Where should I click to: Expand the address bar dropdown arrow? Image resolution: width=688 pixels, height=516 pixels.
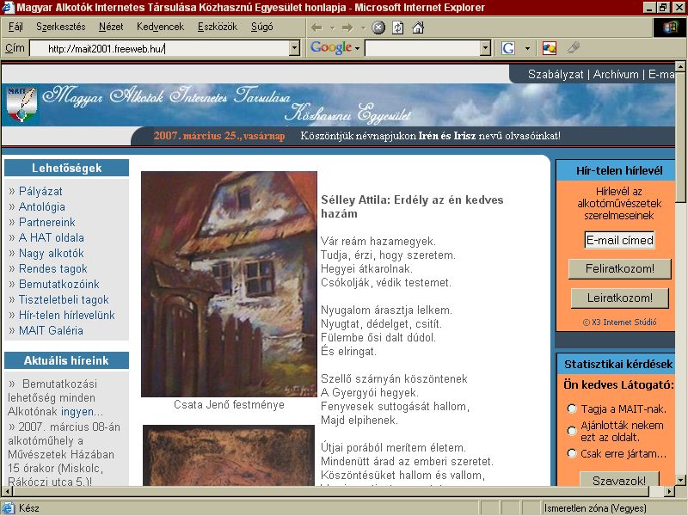[x=295, y=48]
